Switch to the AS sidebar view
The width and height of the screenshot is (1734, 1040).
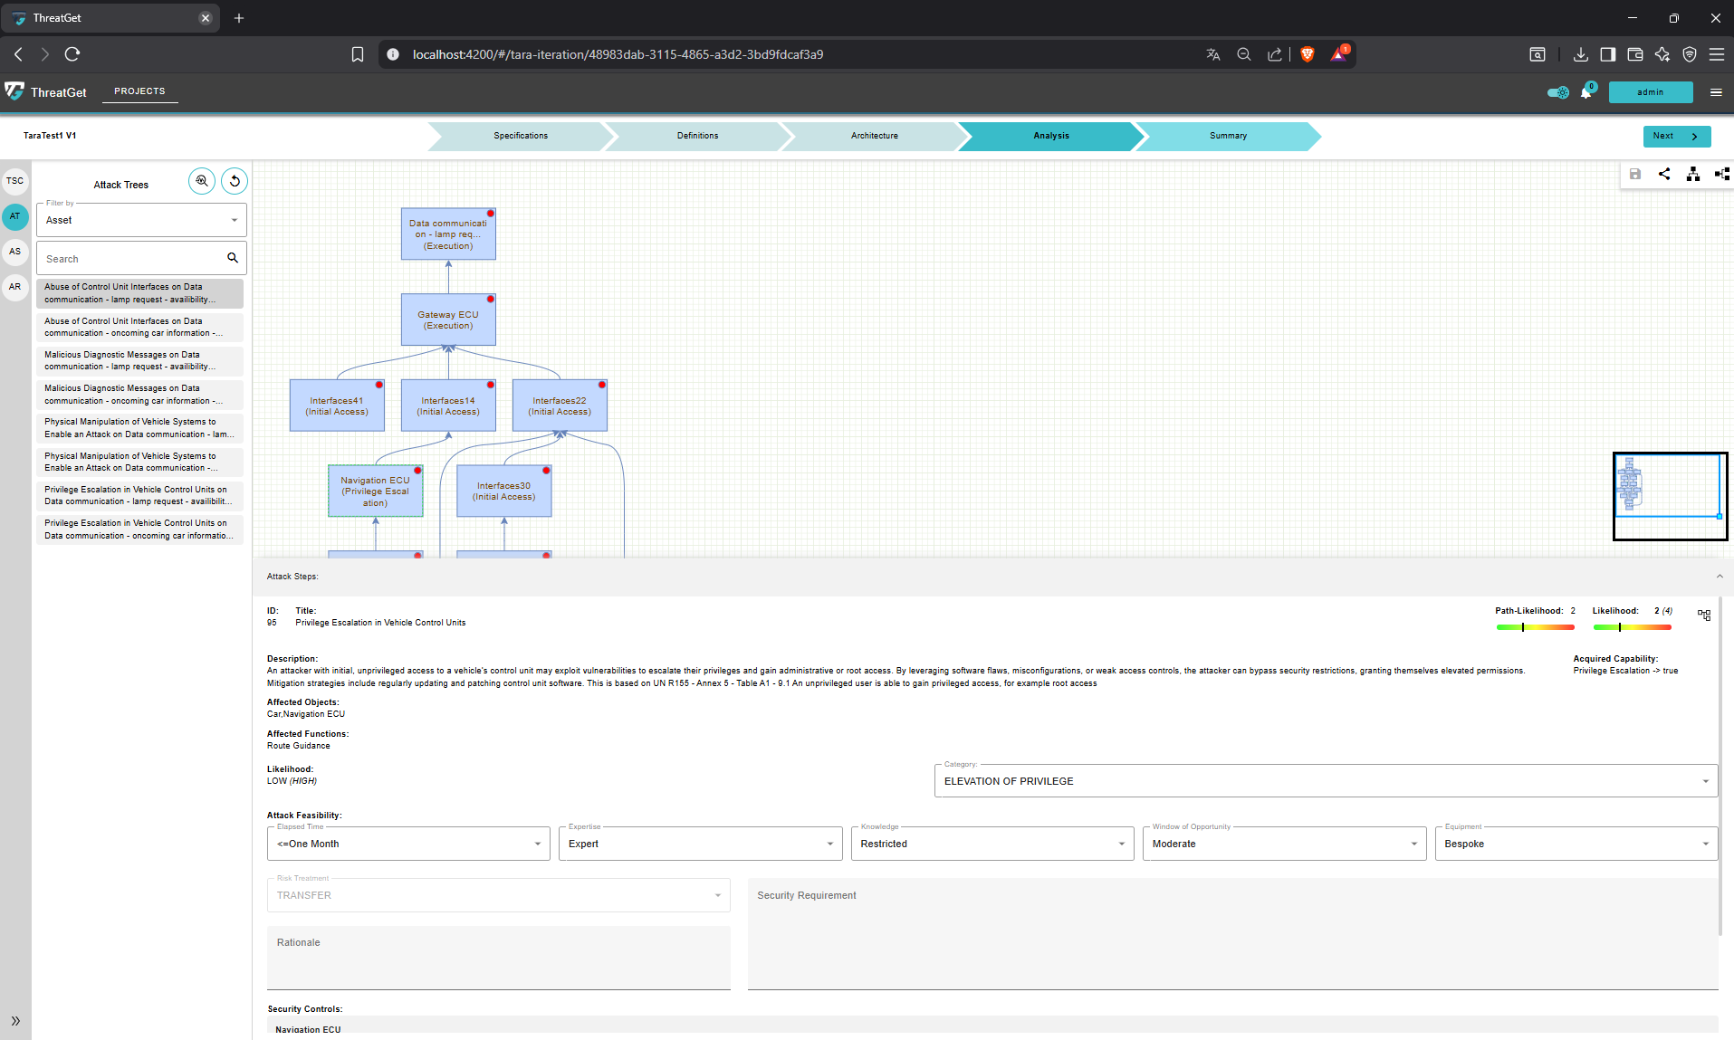click(15, 252)
